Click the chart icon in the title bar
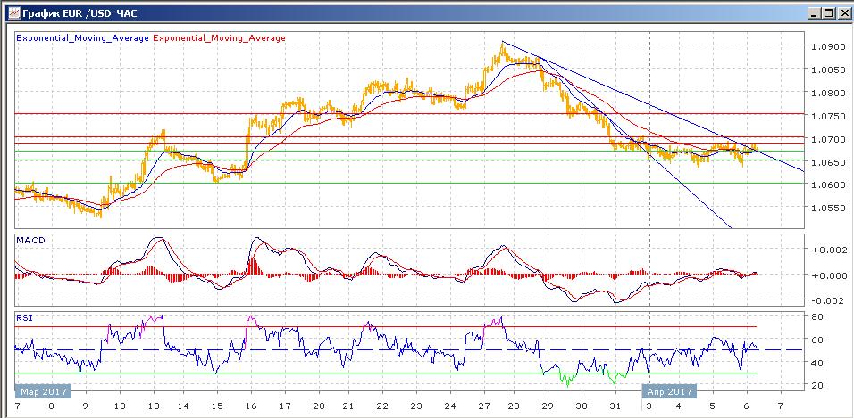The height and width of the screenshot is (418, 854). point(13,13)
